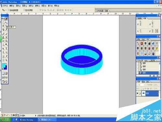Switch to the Navigator tab
The width and height of the screenshot is (162, 122).
point(140,18)
